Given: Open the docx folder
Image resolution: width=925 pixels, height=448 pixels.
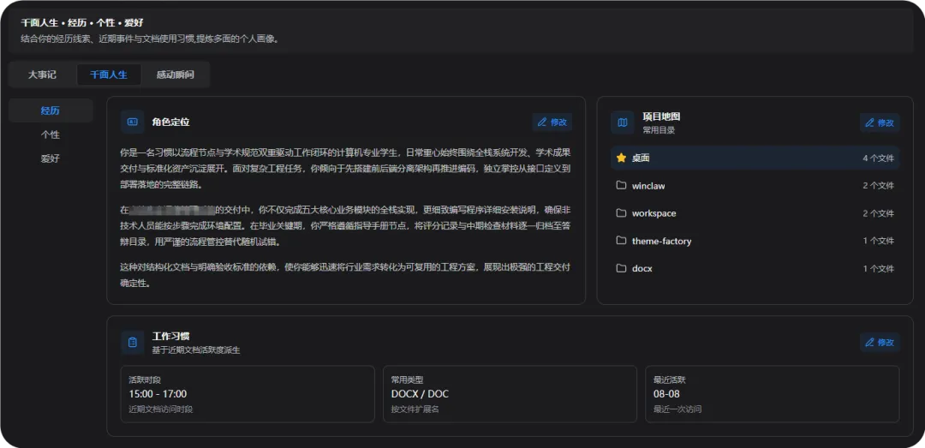Looking at the screenshot, I should [755, 269].
